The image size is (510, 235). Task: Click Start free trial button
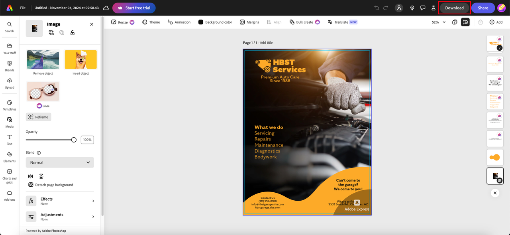(134, 8)
